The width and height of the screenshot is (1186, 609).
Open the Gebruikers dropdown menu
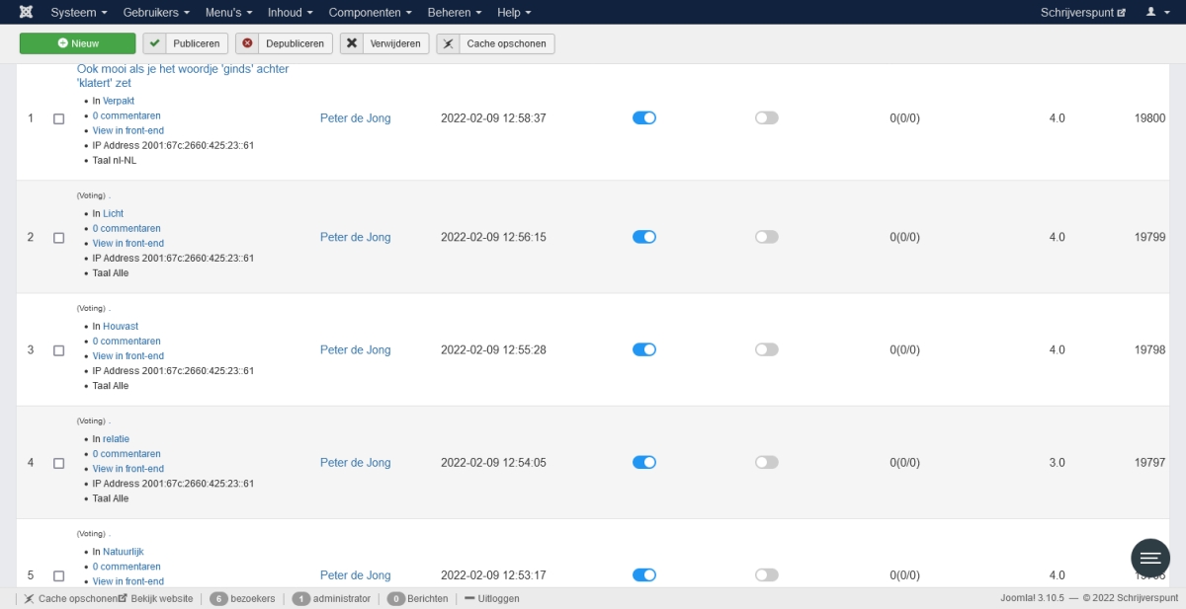tap(156, 12)
